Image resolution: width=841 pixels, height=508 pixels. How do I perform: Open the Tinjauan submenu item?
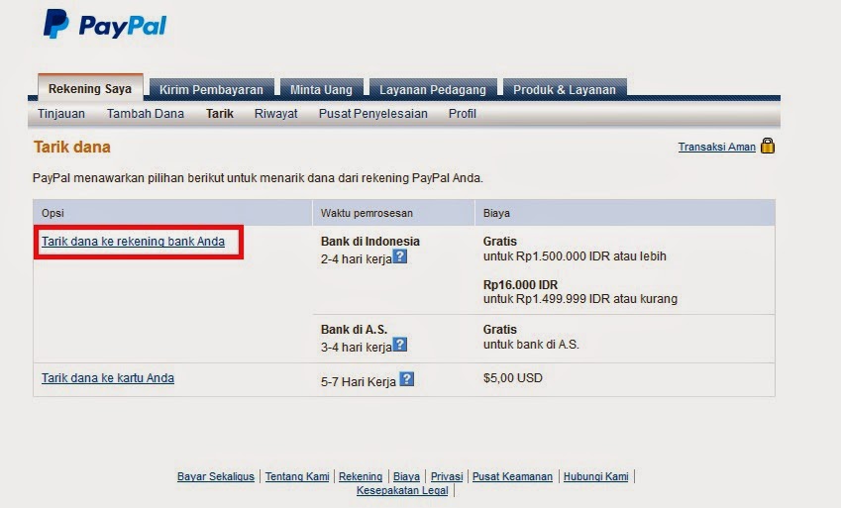pyautogui.click(x=61, y=114)
